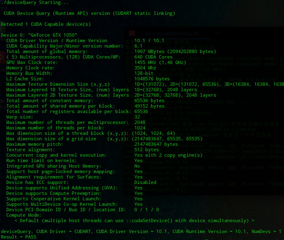
Task: Click the "640 CUDA Cores" value
Action: 154,57
